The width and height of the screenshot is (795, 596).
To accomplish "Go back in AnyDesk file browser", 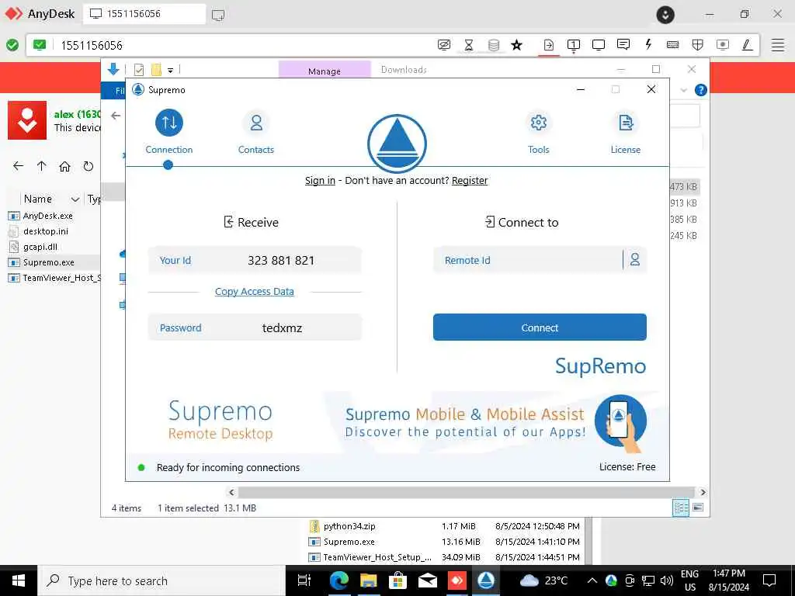I will coord(19,166).
